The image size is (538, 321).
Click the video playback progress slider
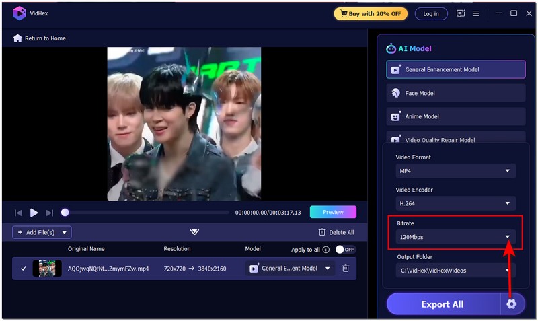[147, 213]
